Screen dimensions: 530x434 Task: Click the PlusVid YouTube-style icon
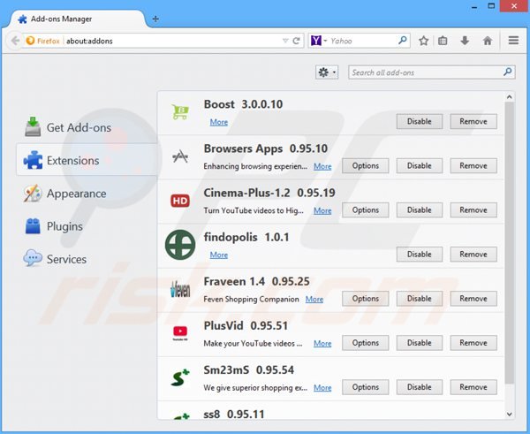coord(180,332)
